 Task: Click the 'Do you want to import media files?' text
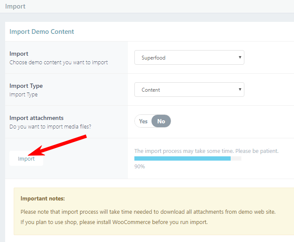pos(50,127)
